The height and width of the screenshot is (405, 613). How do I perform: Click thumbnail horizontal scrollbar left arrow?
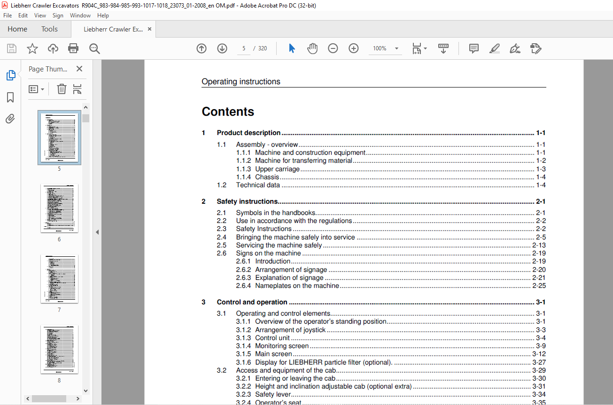(x=28, y=398)
